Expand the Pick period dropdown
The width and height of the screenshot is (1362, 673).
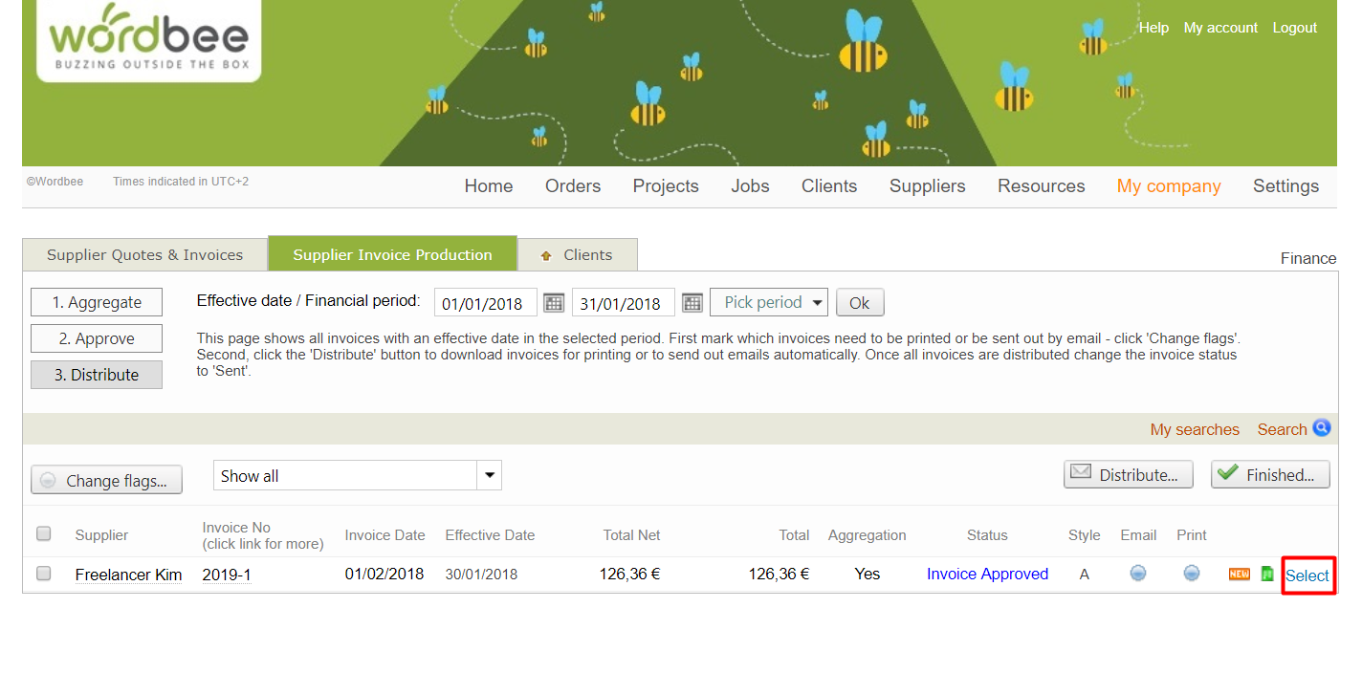point(769,303)
